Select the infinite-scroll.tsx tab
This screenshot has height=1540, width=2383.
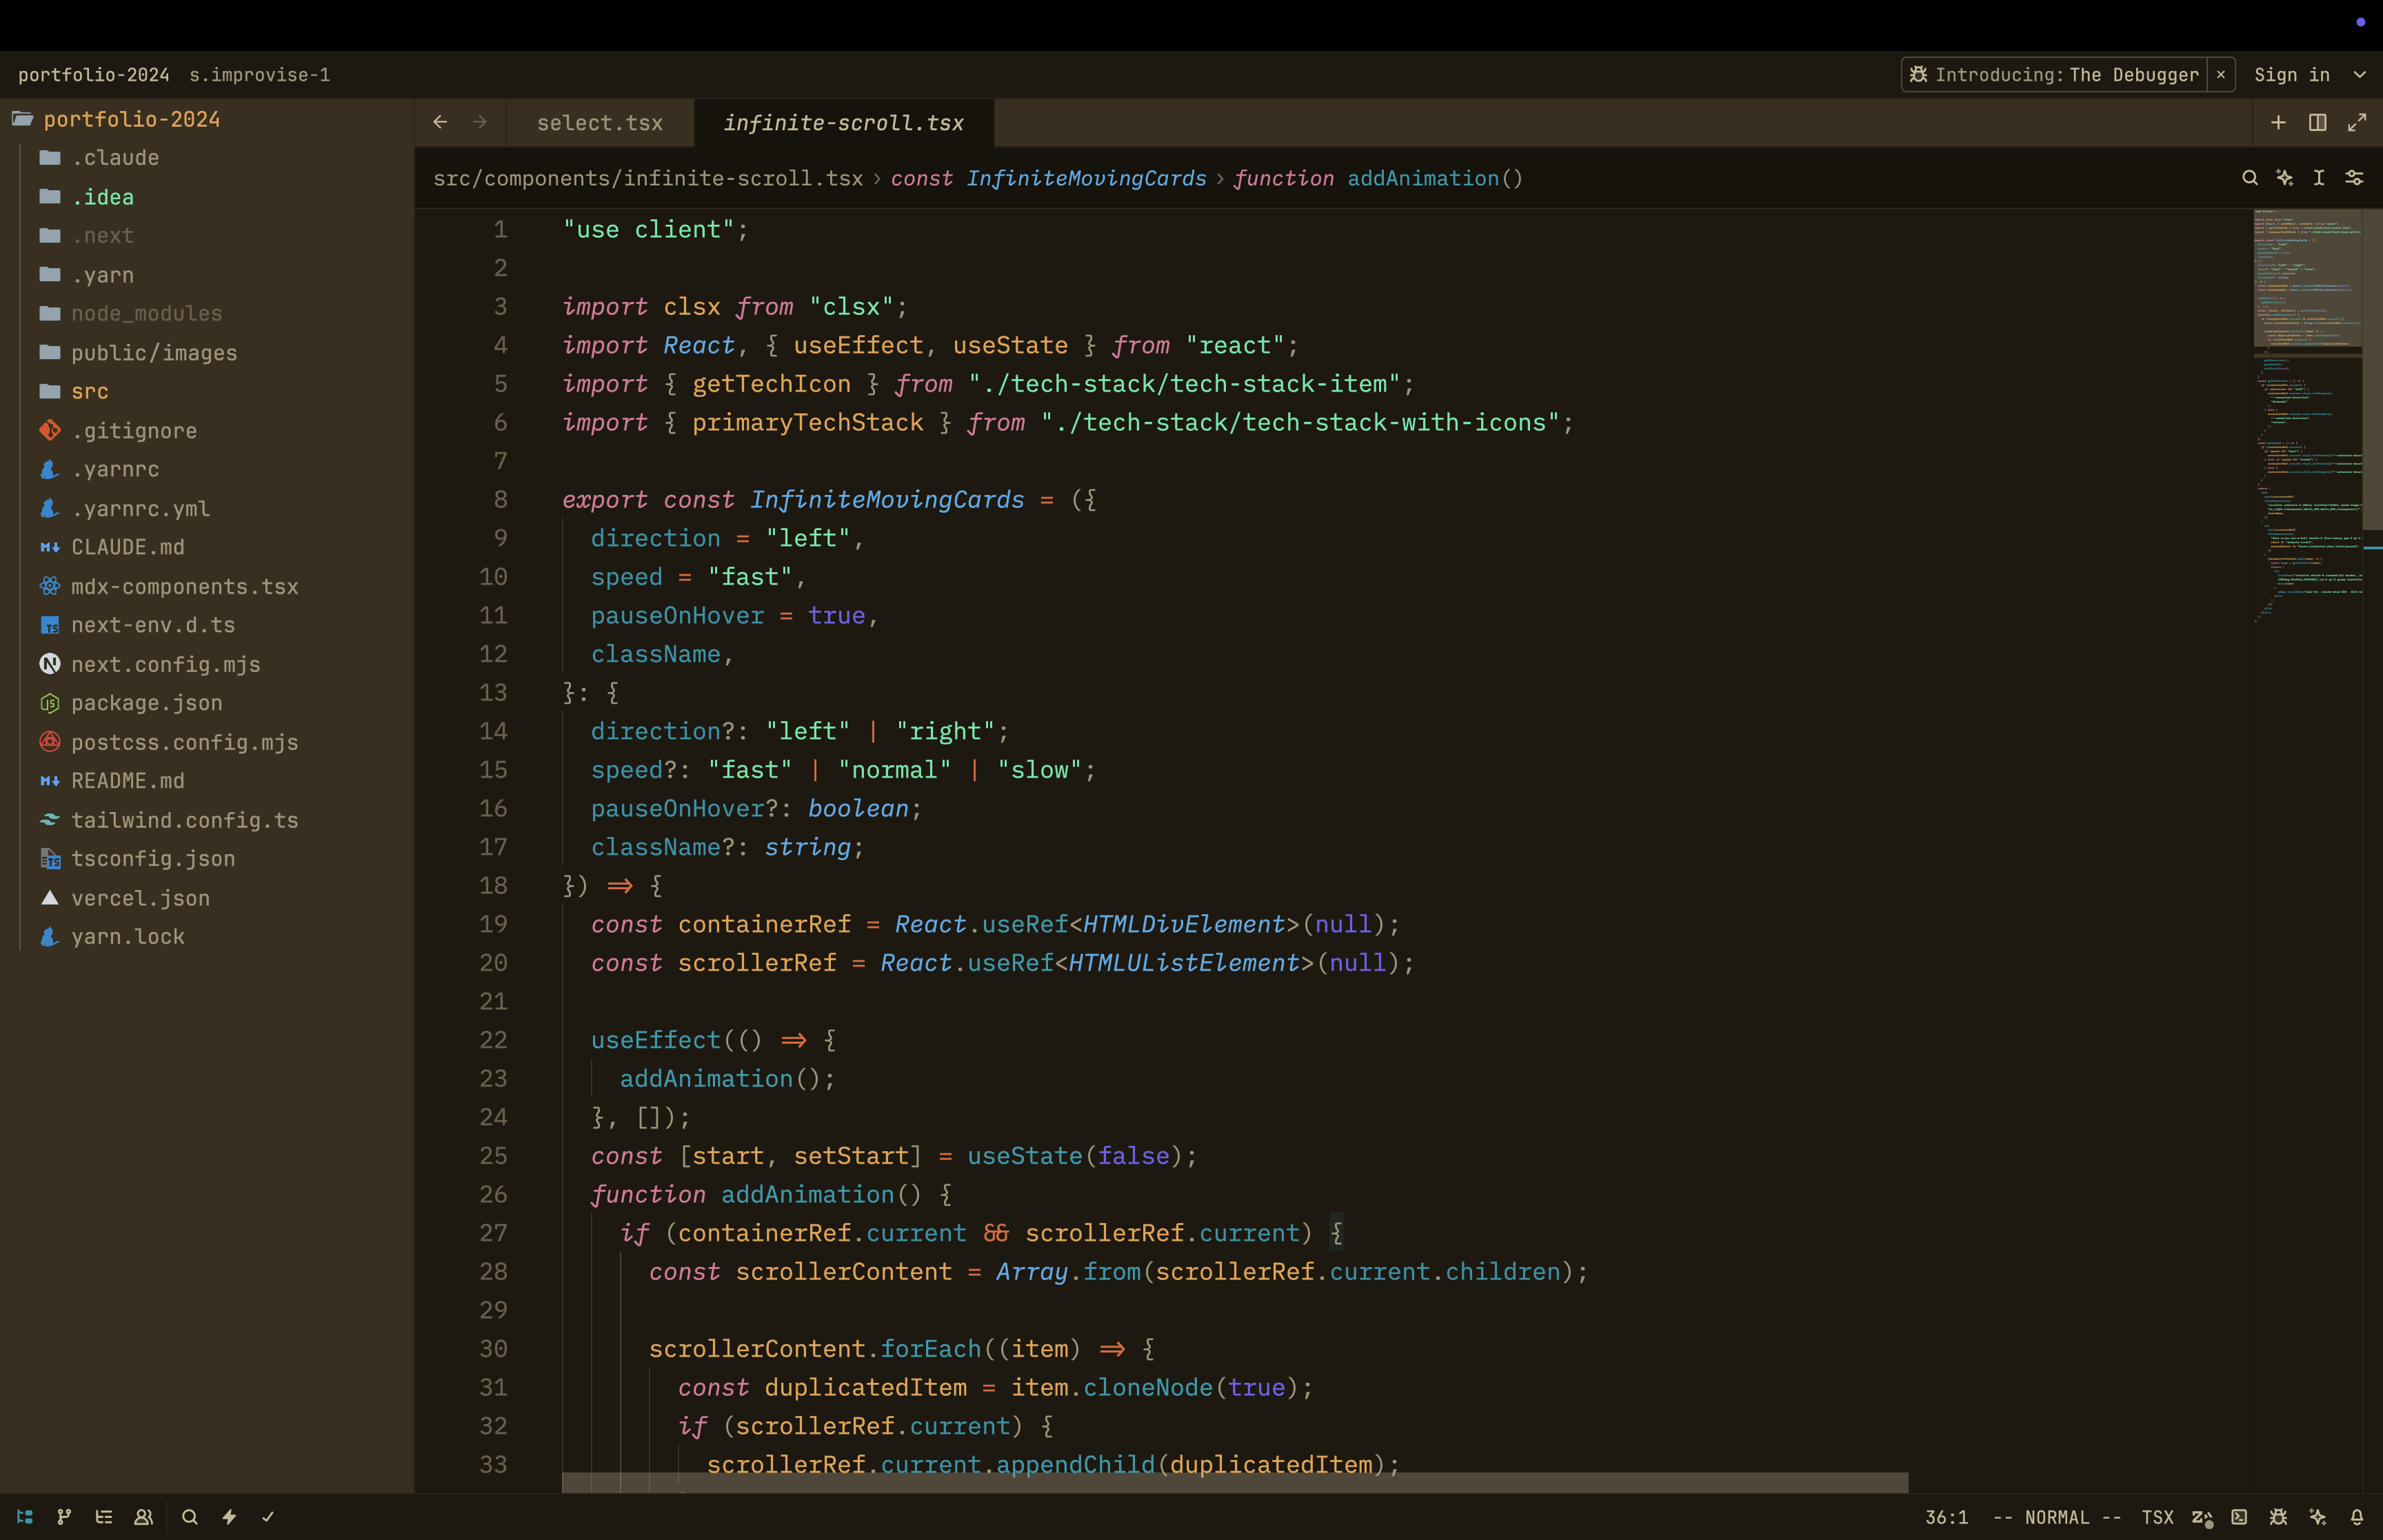[x=844, y=123]
